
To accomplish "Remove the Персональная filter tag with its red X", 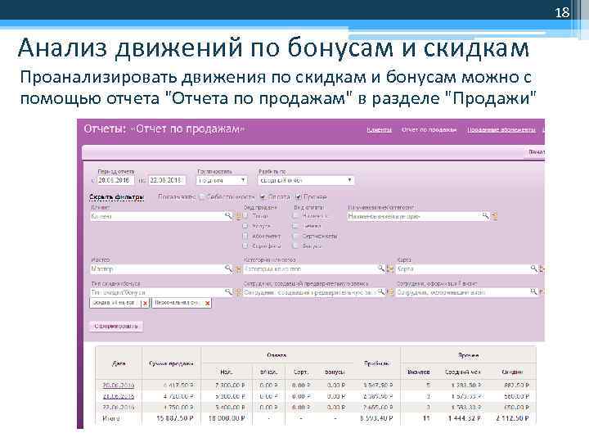I will click(207, 304).
